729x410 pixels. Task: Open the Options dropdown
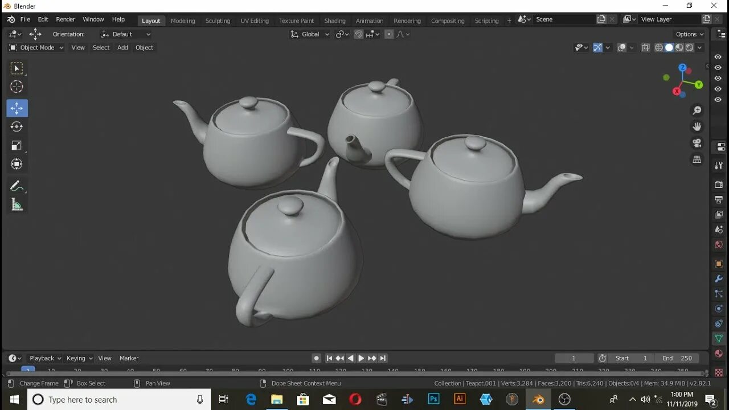point(689,34)
